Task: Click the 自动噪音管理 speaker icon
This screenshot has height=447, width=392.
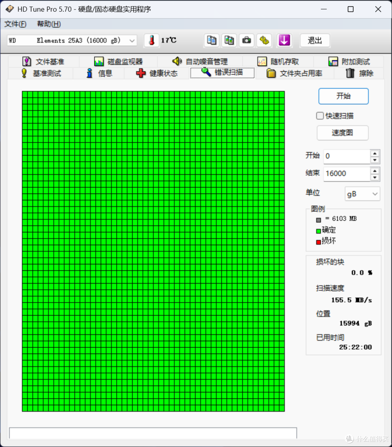Action: pyautogui.click(x=177, y=61)
